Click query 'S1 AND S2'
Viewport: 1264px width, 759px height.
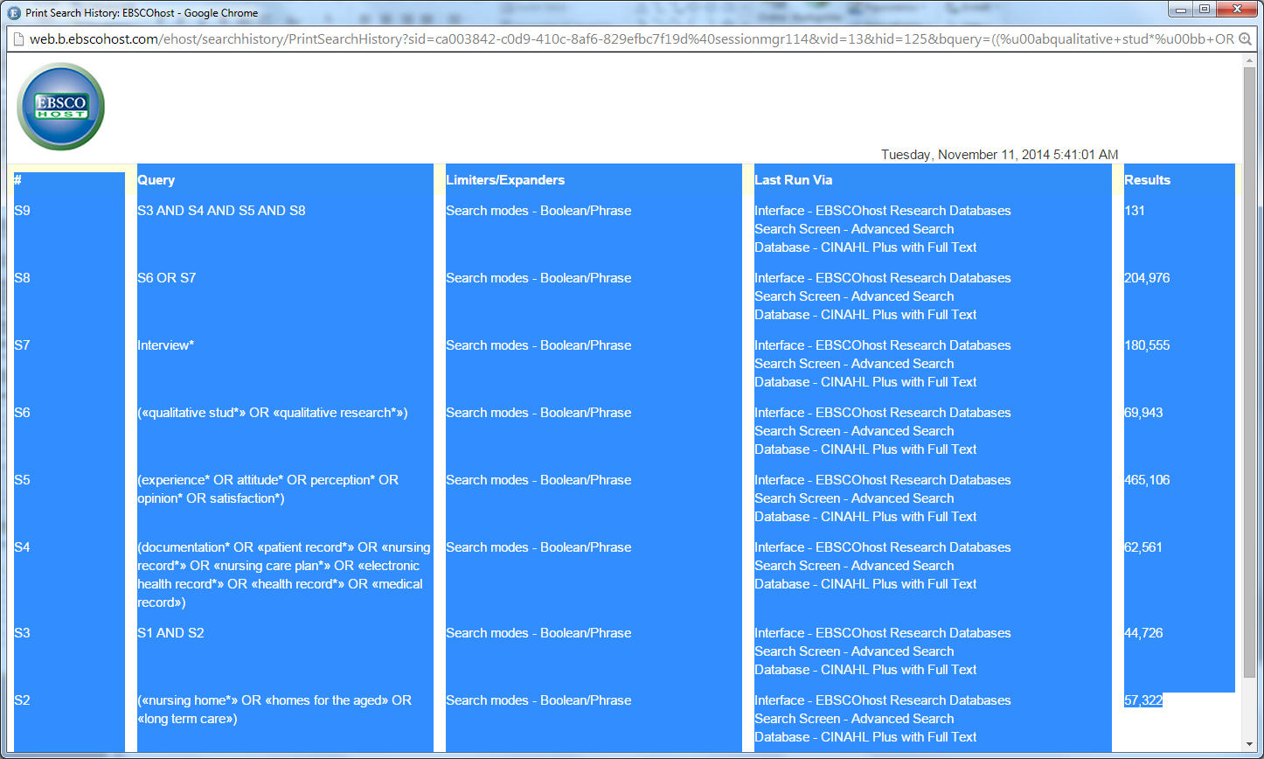click(170, 633)
